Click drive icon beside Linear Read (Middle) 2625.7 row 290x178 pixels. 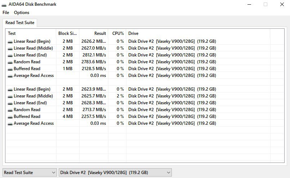pos(10,97)
